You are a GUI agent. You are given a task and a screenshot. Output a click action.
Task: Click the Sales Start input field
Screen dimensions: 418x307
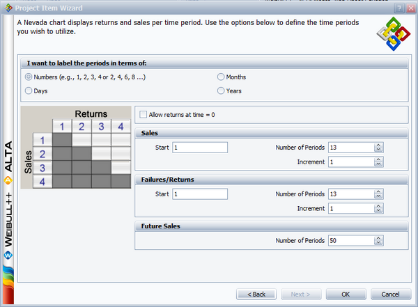[200, 147]
